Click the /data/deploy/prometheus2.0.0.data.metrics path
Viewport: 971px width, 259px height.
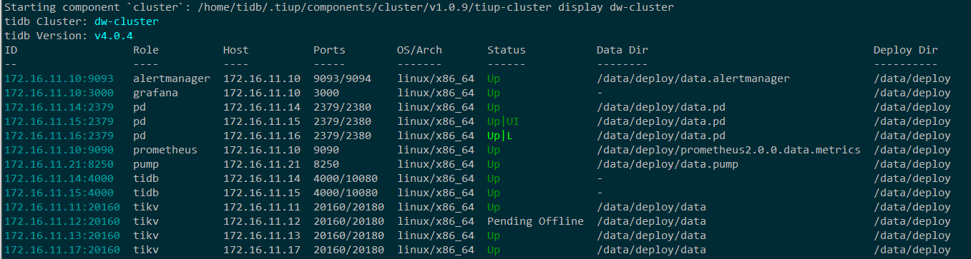click(x=728, y=150)
